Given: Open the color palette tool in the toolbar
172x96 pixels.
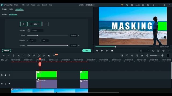Looking at the screenshot, I should (x=29, y=55).
